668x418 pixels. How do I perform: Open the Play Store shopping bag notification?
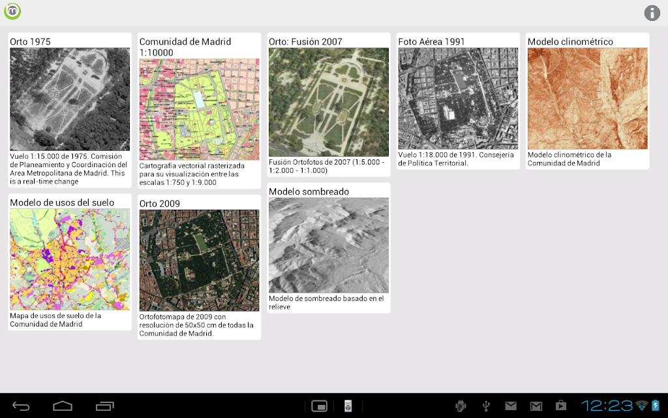coord(560,406)
